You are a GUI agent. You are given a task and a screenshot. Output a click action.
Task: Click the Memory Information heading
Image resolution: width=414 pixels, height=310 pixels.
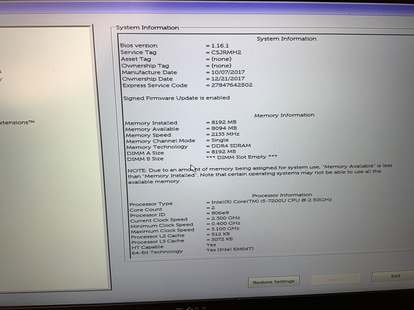pyautogui.click(x=284, y=115)
